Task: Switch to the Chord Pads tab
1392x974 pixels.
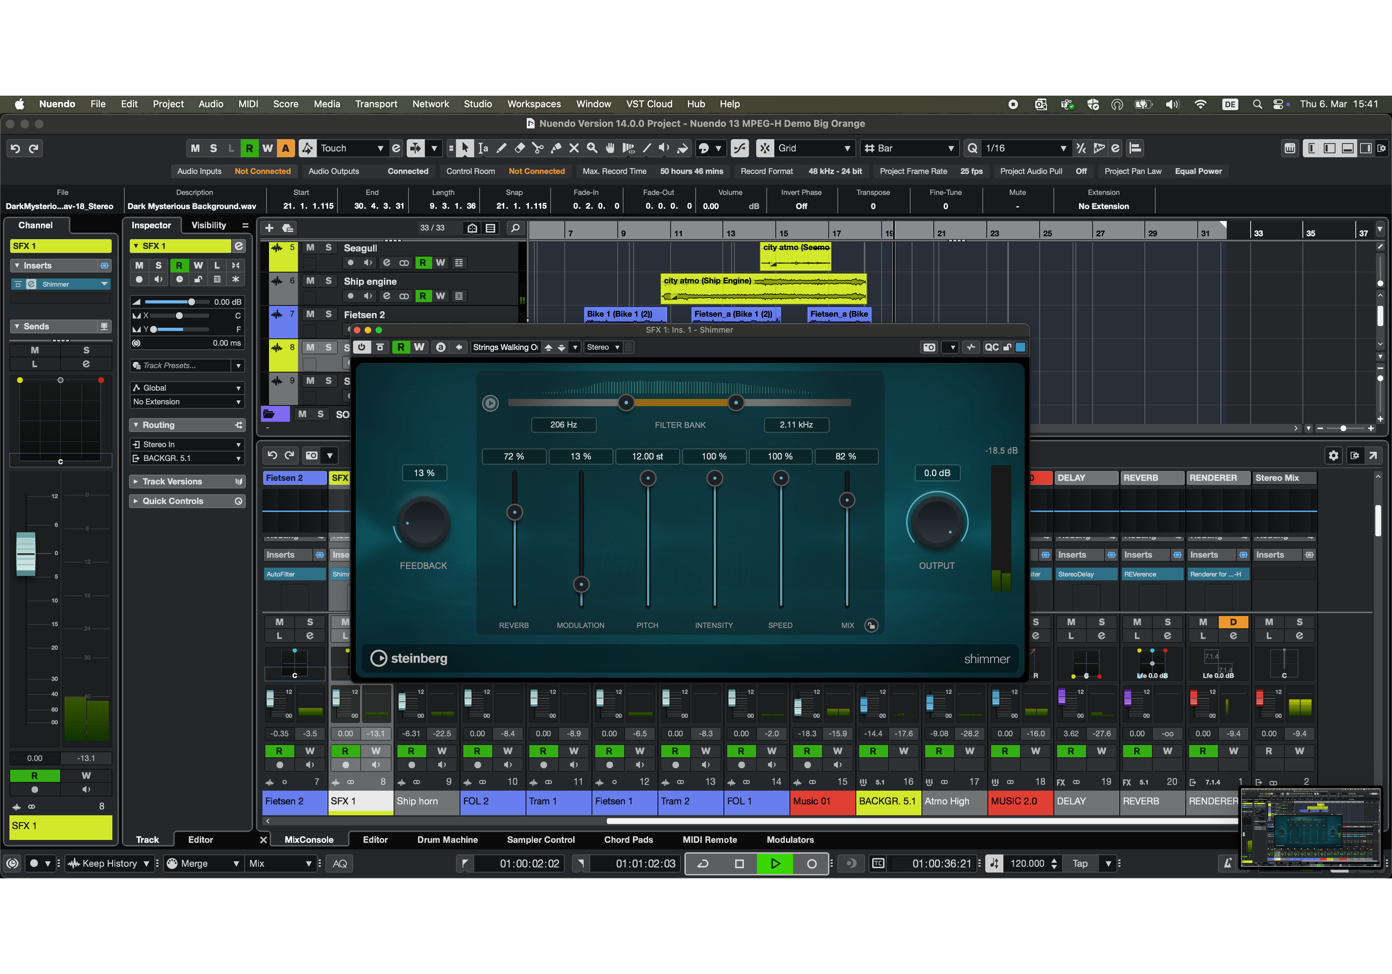Action: [x=628, y=840]
